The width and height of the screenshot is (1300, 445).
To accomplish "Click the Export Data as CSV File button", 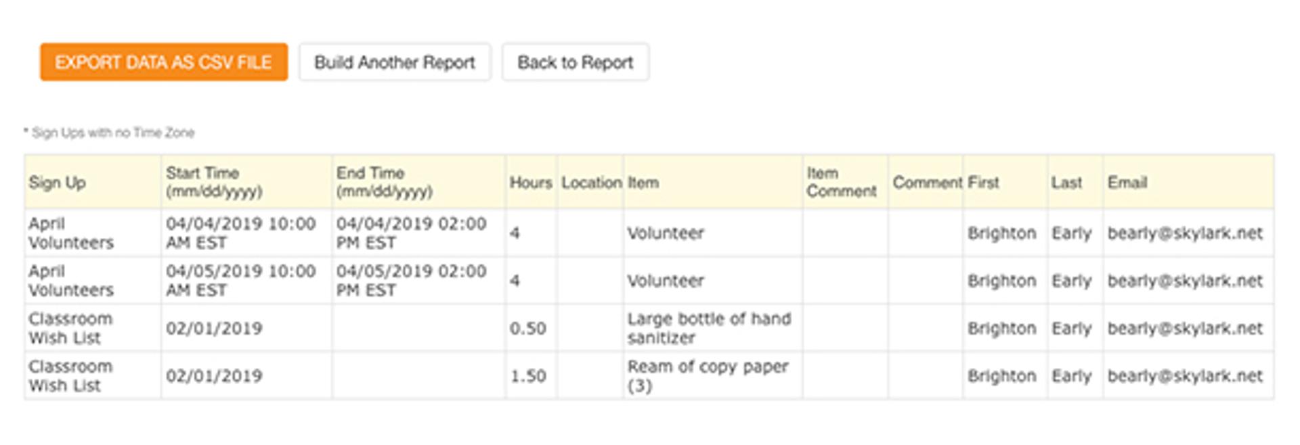I will [164, 62].
